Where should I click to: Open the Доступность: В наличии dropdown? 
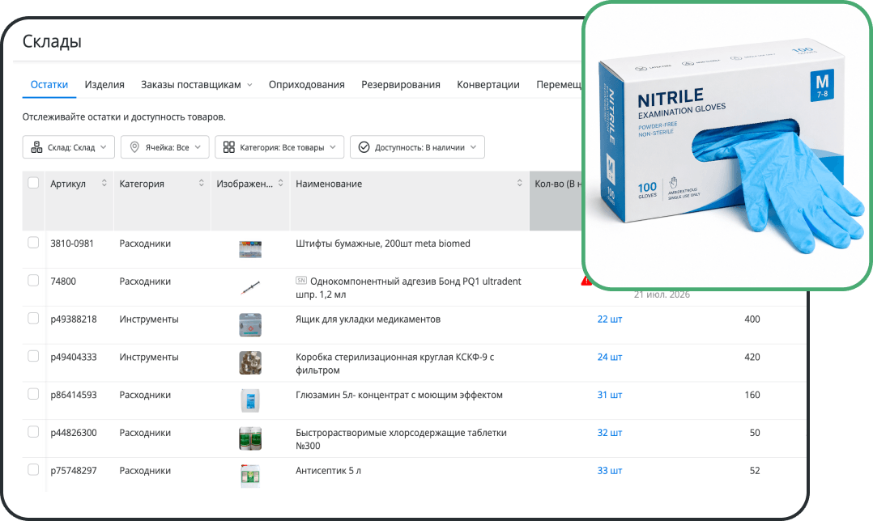coord(417,147)
